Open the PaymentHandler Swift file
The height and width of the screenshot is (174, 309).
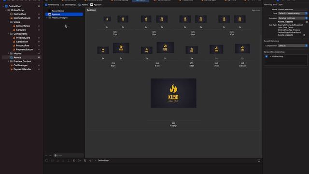(22, 69)
